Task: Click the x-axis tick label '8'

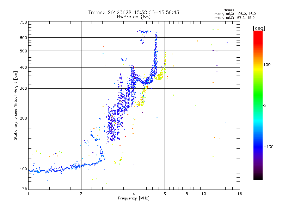Action: click(x=187, y=194)
